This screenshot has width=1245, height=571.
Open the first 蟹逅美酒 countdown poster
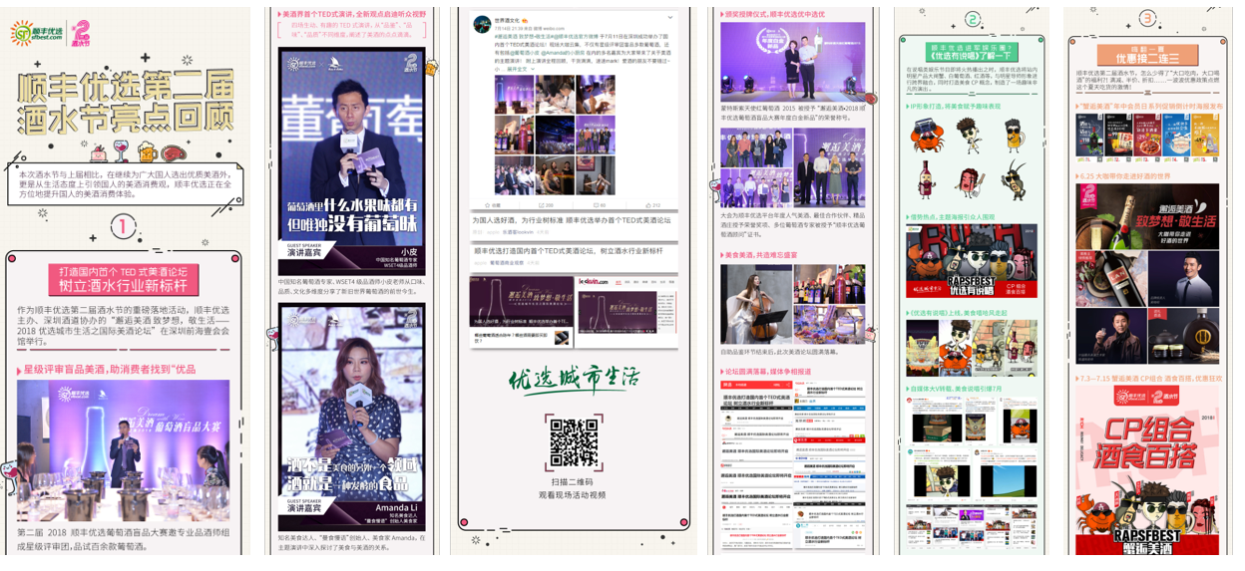(1089, 137)
